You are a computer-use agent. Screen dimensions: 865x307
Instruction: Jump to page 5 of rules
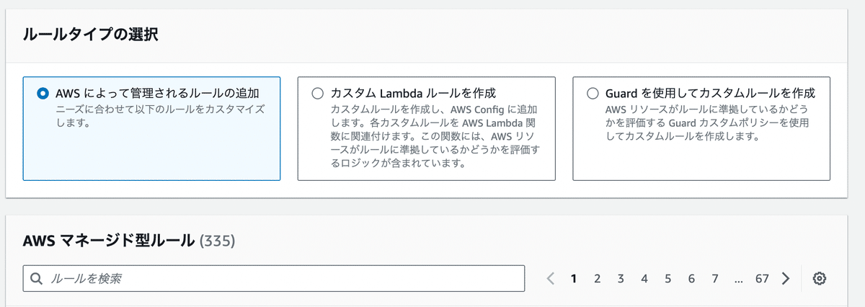coord(667,279)
